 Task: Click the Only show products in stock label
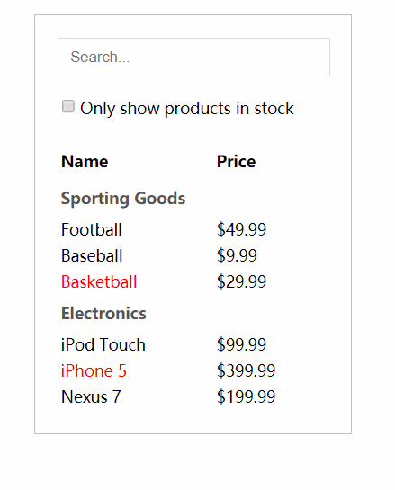pos(187,109)
